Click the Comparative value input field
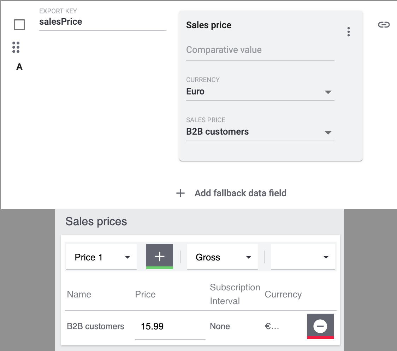 [x=260, y=50]
